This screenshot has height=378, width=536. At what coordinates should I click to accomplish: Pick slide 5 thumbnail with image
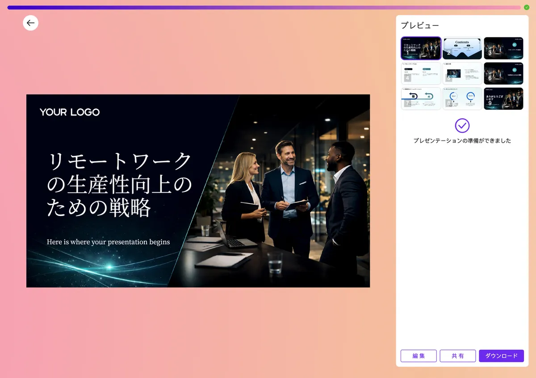(x=462, y=73)
